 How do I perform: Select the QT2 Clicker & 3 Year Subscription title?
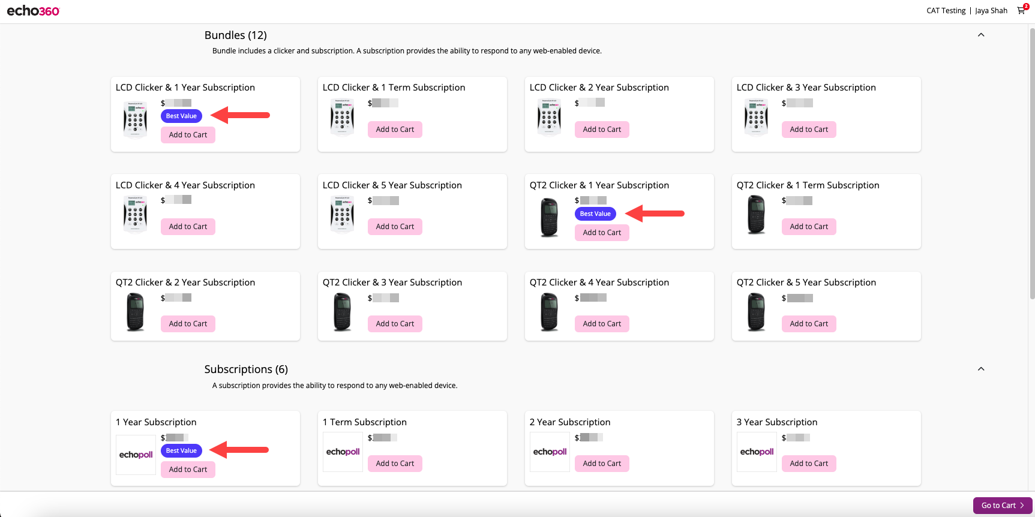(392, 282)
